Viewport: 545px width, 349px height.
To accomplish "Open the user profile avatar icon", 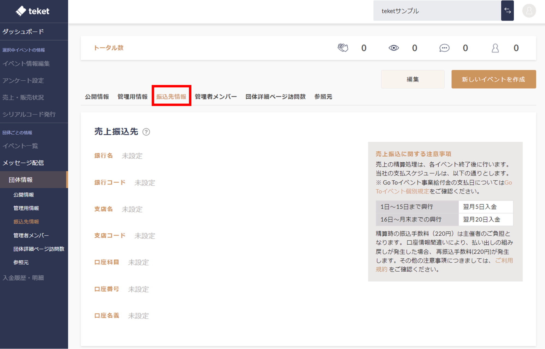I will [x=529, y=11].
